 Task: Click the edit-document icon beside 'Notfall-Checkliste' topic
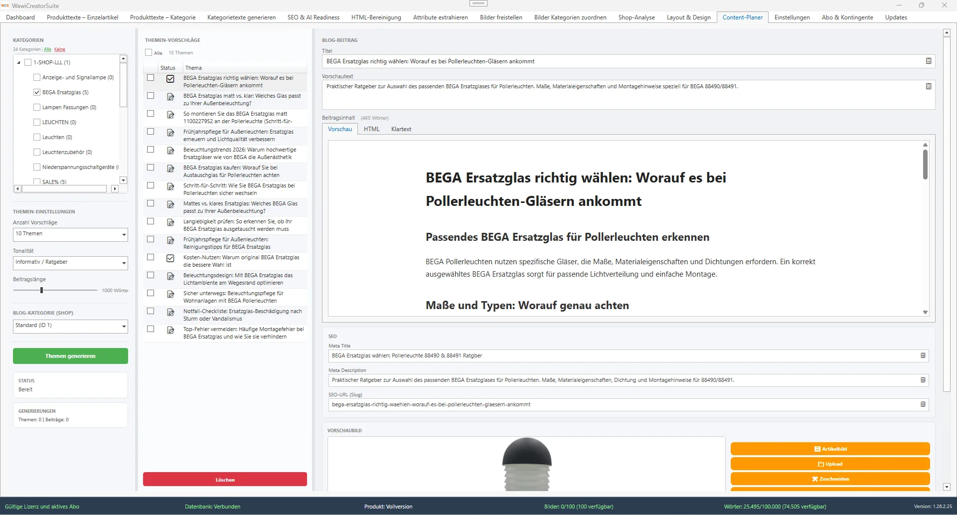[x=171, y=312]
